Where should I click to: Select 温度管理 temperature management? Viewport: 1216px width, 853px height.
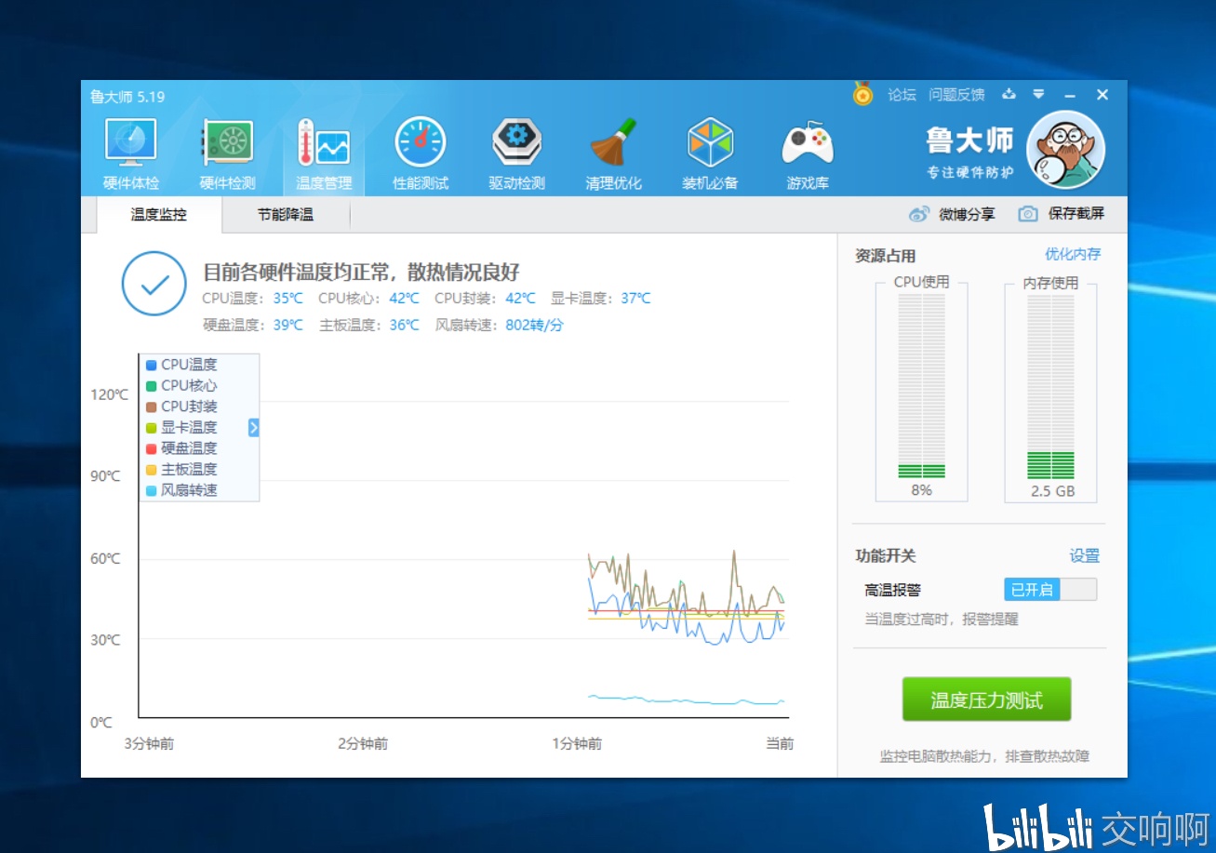point(324,154)
